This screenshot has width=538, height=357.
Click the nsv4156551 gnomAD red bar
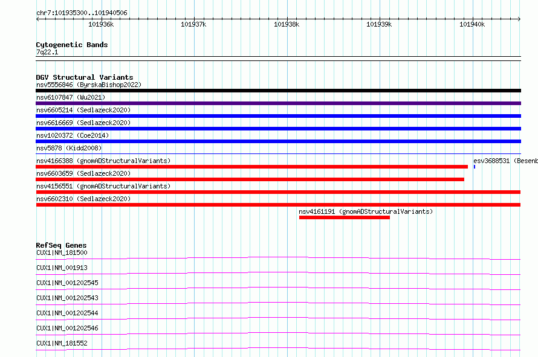click(x=278, y=192)
